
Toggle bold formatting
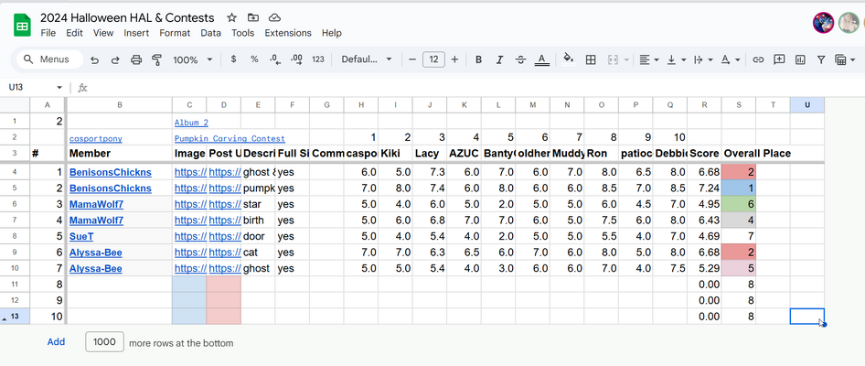[478, 59]
